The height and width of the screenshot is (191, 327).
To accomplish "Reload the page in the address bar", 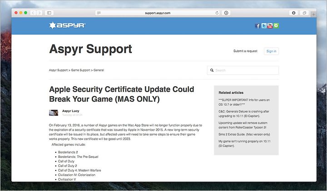I will (x=217, y=13).
